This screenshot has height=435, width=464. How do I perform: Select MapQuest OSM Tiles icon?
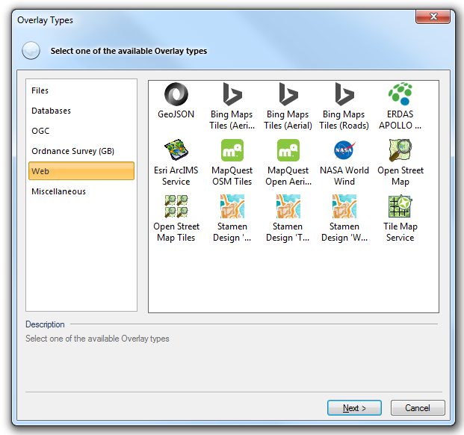232,150
